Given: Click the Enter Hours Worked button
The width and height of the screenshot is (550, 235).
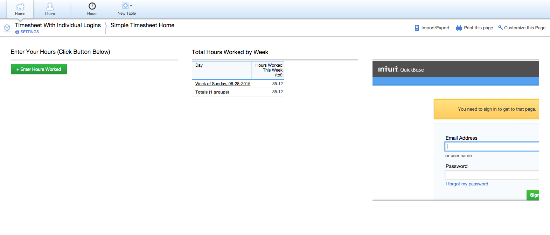Looking at the screenshot, I should pos(39,69).
